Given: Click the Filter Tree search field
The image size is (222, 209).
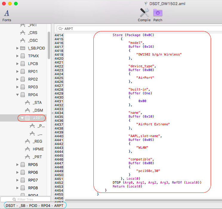Looking at the screenshot, I should [x=25, y=199].
